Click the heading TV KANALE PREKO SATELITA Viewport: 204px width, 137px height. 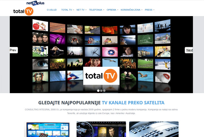click(x=133, y=103)
